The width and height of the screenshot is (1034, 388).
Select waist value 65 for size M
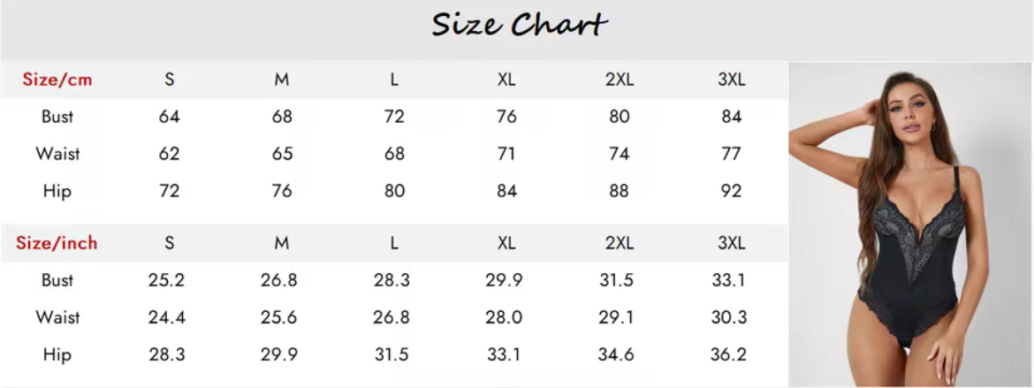(282, 154)
